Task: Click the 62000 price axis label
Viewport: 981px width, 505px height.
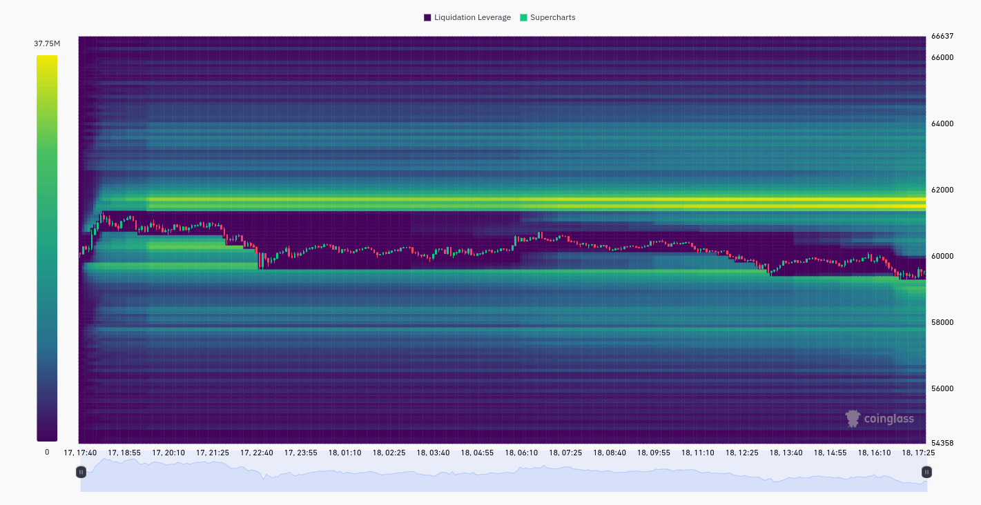Action: pyautogui.click(x=942, y=190)
